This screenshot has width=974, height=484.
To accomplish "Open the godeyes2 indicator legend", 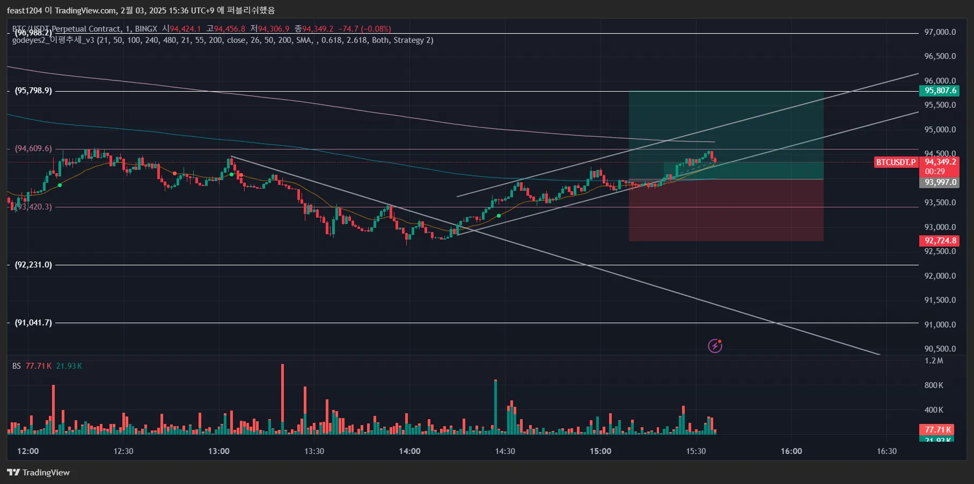I will coord(223,40).
